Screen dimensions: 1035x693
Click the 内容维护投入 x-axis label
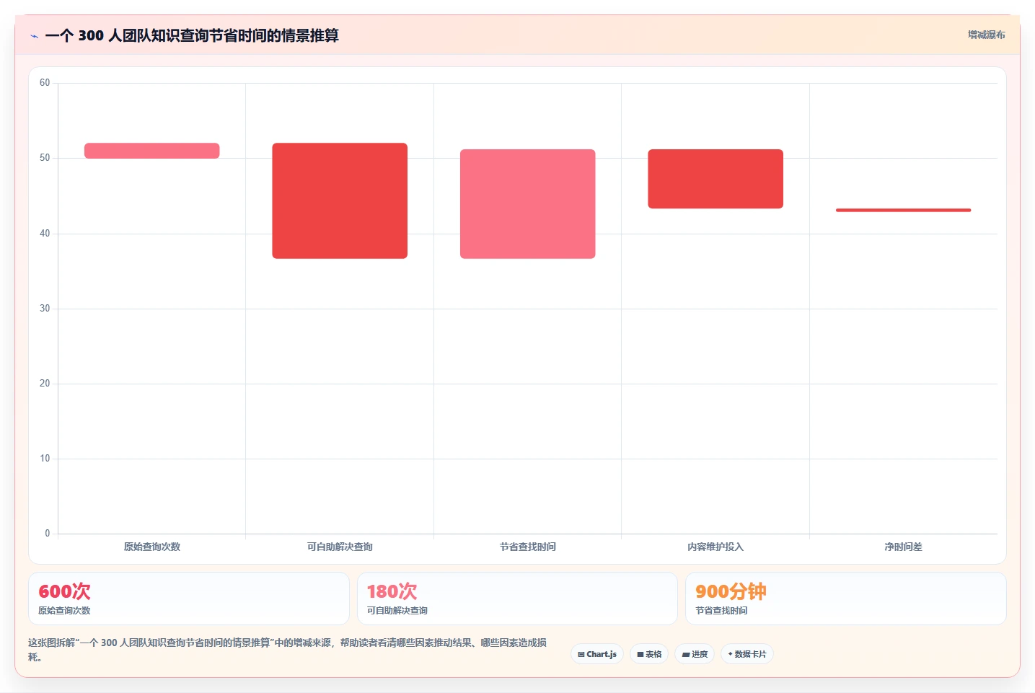click(715, 547)
